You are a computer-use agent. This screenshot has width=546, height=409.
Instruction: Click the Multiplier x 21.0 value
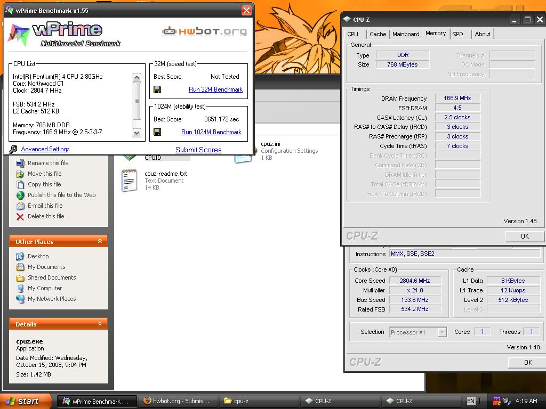pos(415,290)
